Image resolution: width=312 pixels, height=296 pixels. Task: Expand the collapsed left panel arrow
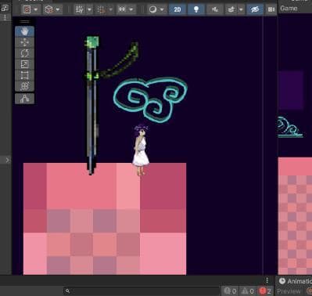coord(7,160)
